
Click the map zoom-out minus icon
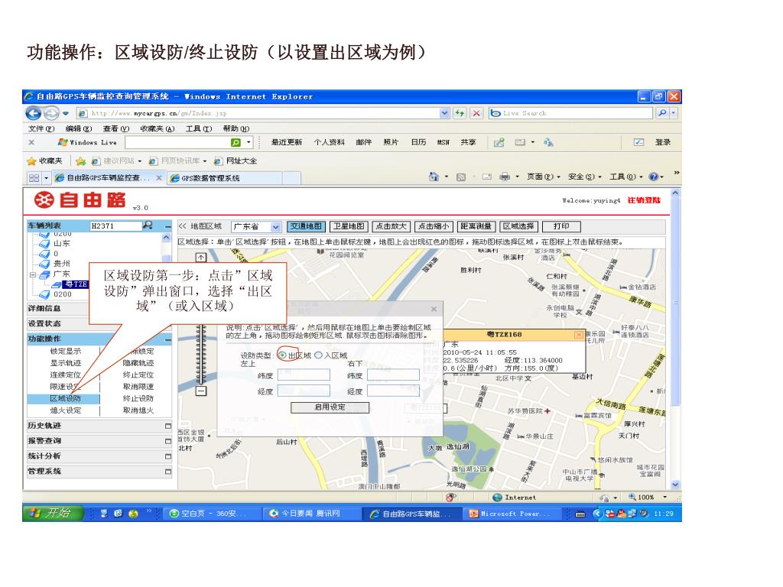(x=201, y=391)
